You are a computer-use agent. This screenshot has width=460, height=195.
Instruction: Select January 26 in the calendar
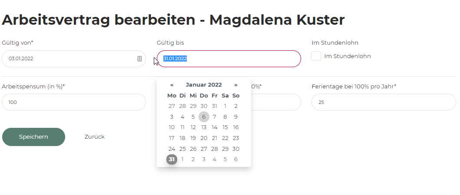coord(193,149)
